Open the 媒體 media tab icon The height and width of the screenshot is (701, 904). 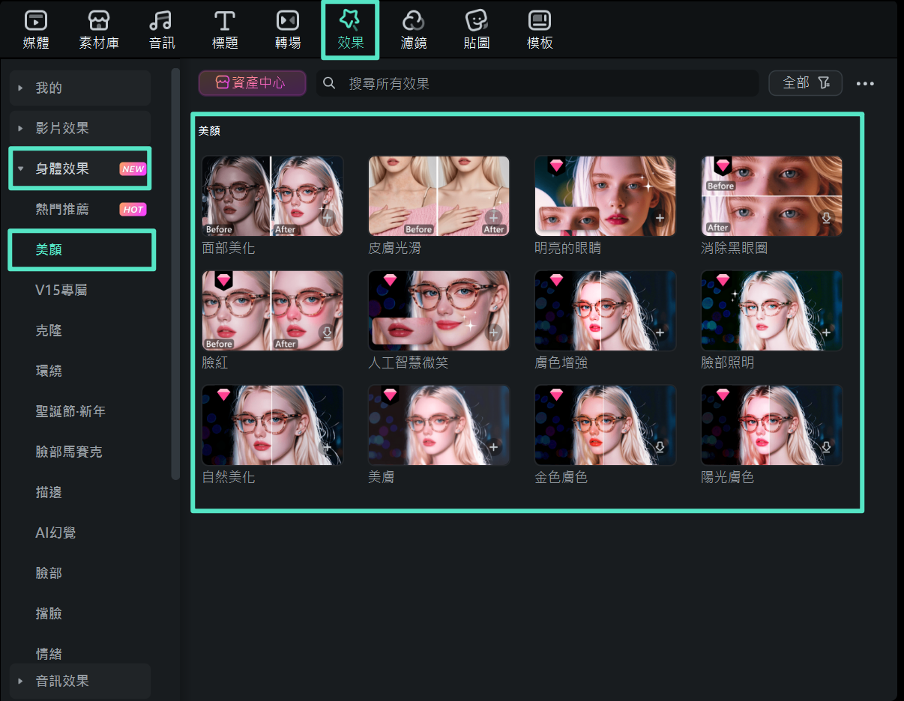point(36,21)
